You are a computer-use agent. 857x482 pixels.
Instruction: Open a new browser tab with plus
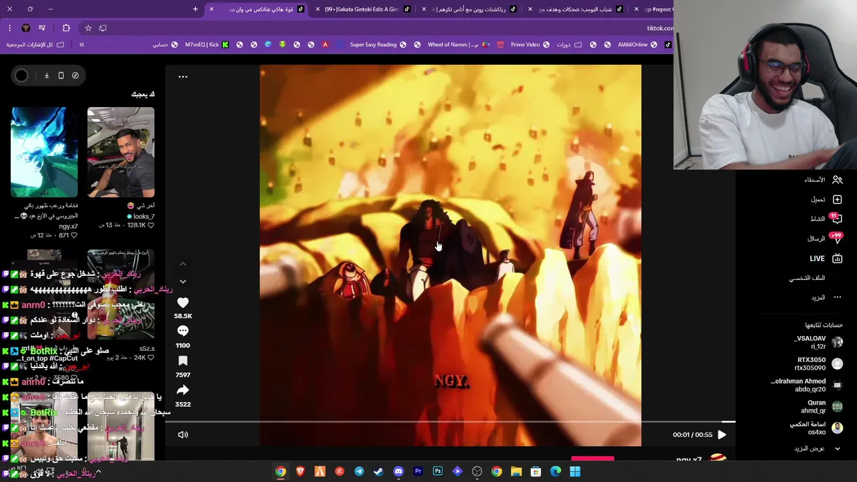[196, 9]
